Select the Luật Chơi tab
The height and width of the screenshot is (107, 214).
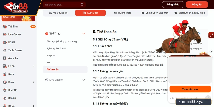point(90,13)
